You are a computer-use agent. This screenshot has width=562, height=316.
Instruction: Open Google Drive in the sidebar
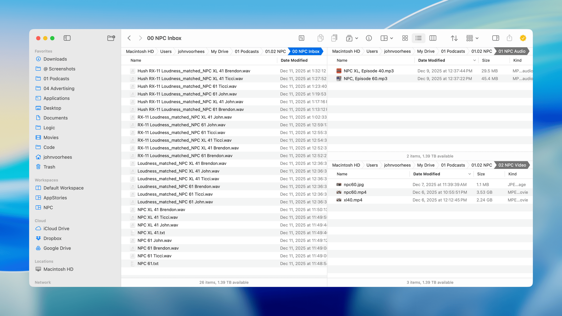point(57,248)
